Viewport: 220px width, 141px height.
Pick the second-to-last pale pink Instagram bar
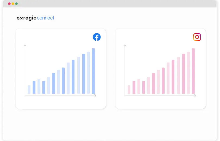(188, 73)
